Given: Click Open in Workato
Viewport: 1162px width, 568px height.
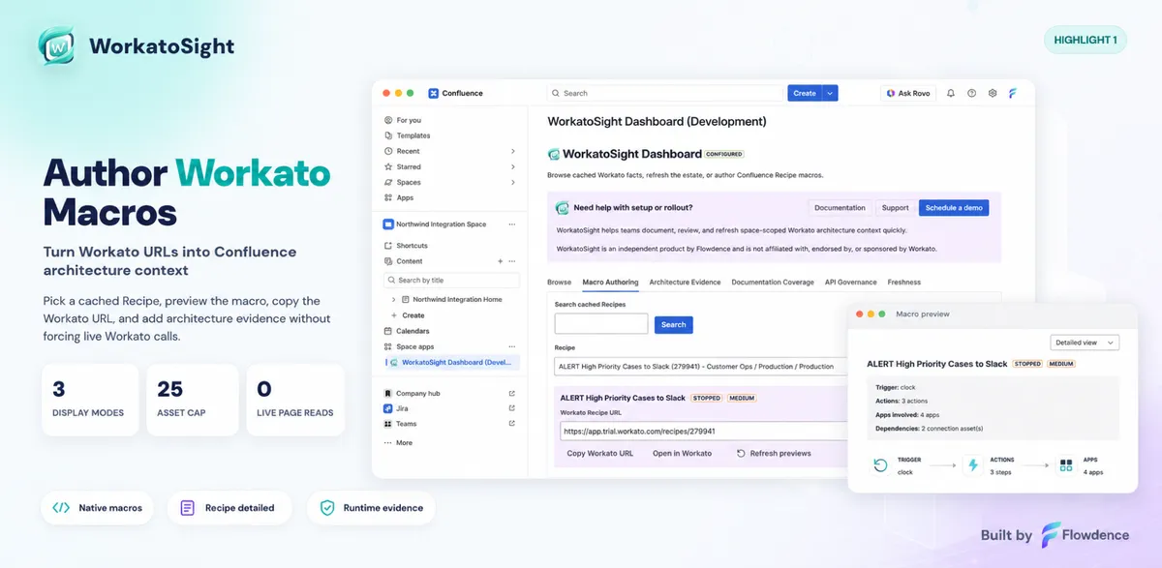Looking at the screenshot, I should [x=682, y=453].
